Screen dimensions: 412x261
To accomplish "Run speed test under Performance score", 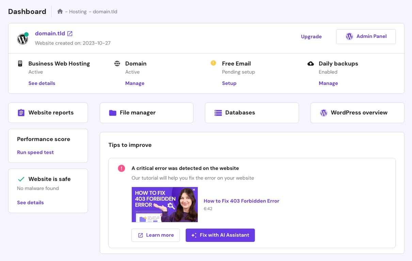I will point(35,152).
